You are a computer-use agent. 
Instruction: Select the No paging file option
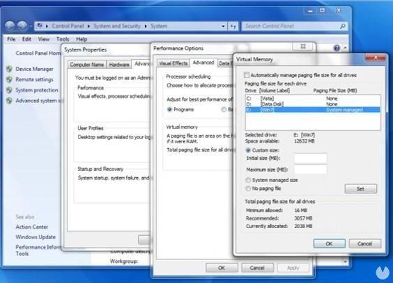(248, 188)
